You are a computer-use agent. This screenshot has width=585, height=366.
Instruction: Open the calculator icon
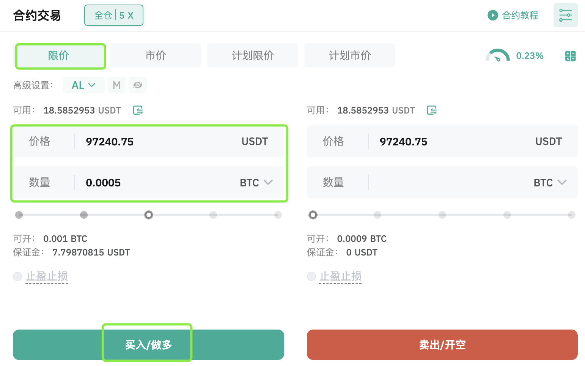(570, 56)
